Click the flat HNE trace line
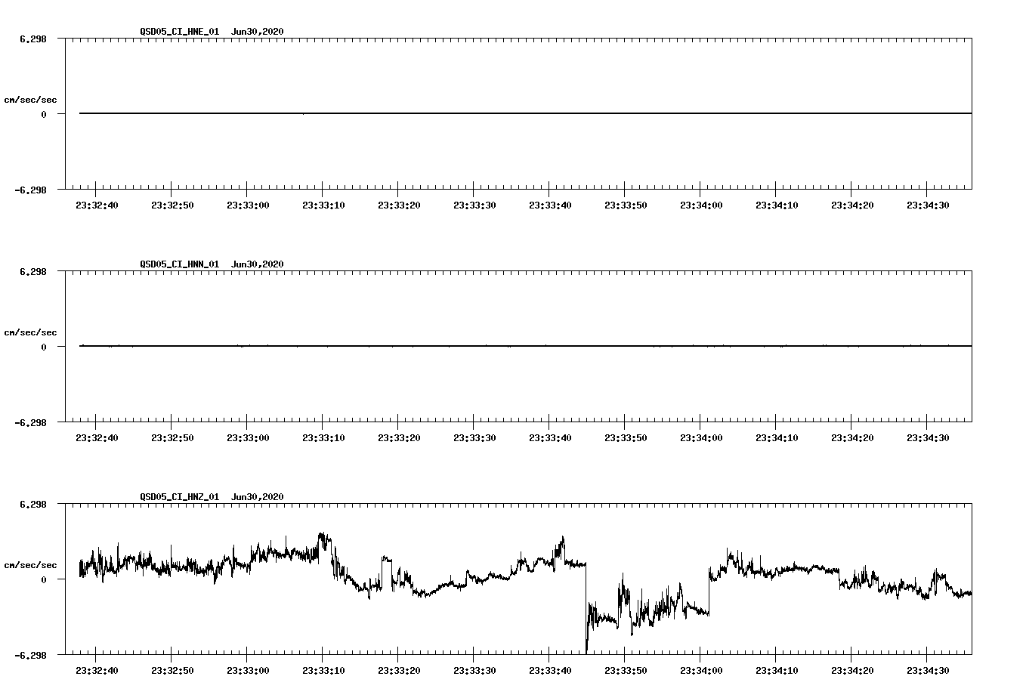This screenshot has height=698, width=1026. tap(525, 113)
